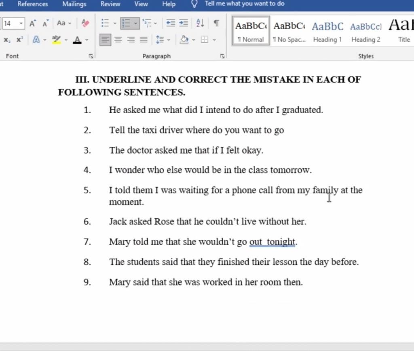Image resolution: width=414 pixels, height=351 pixels.
Task: Switch to the Mailings tab
Action: tap(74, 4)
